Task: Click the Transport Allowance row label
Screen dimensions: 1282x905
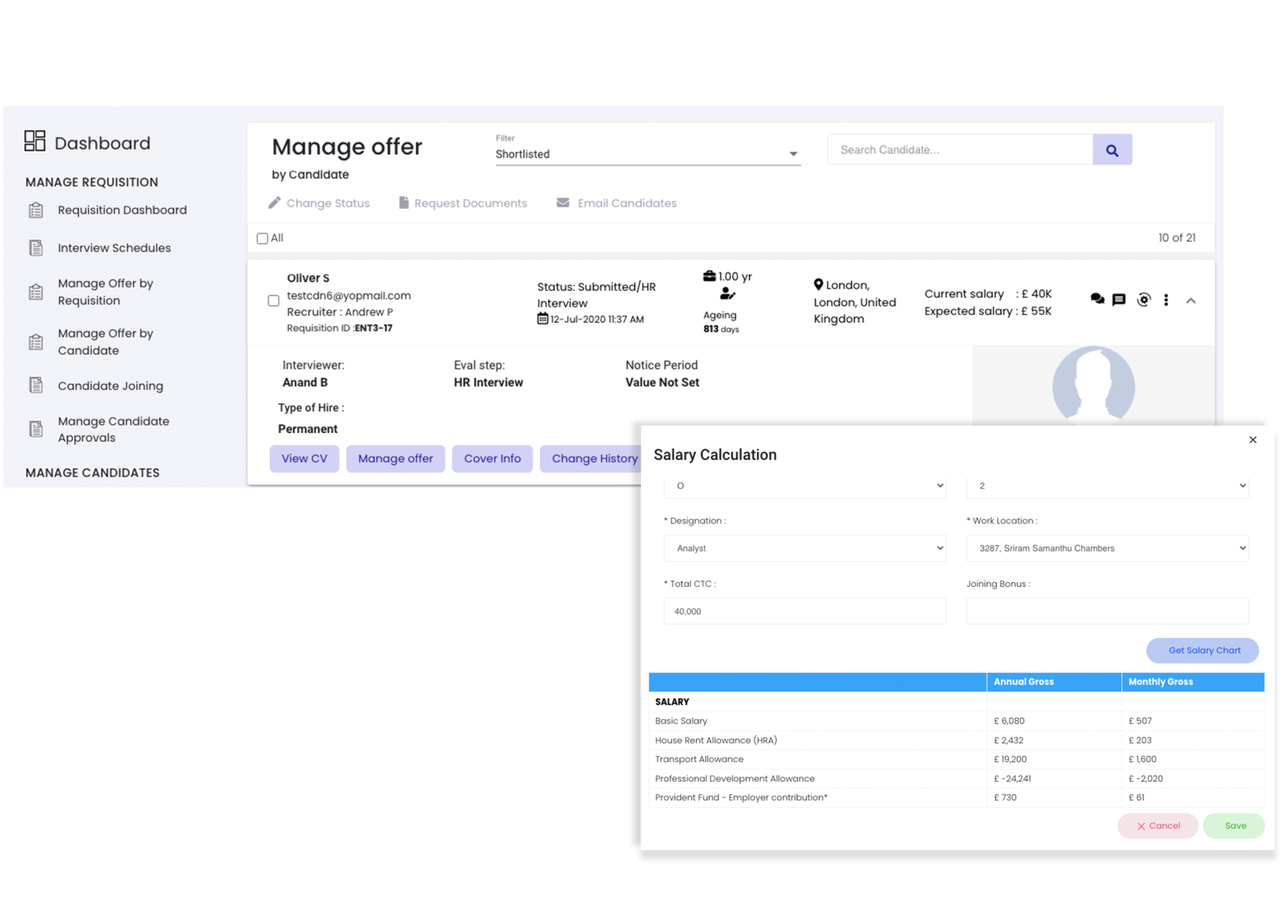Action: (x=699, y=759)
